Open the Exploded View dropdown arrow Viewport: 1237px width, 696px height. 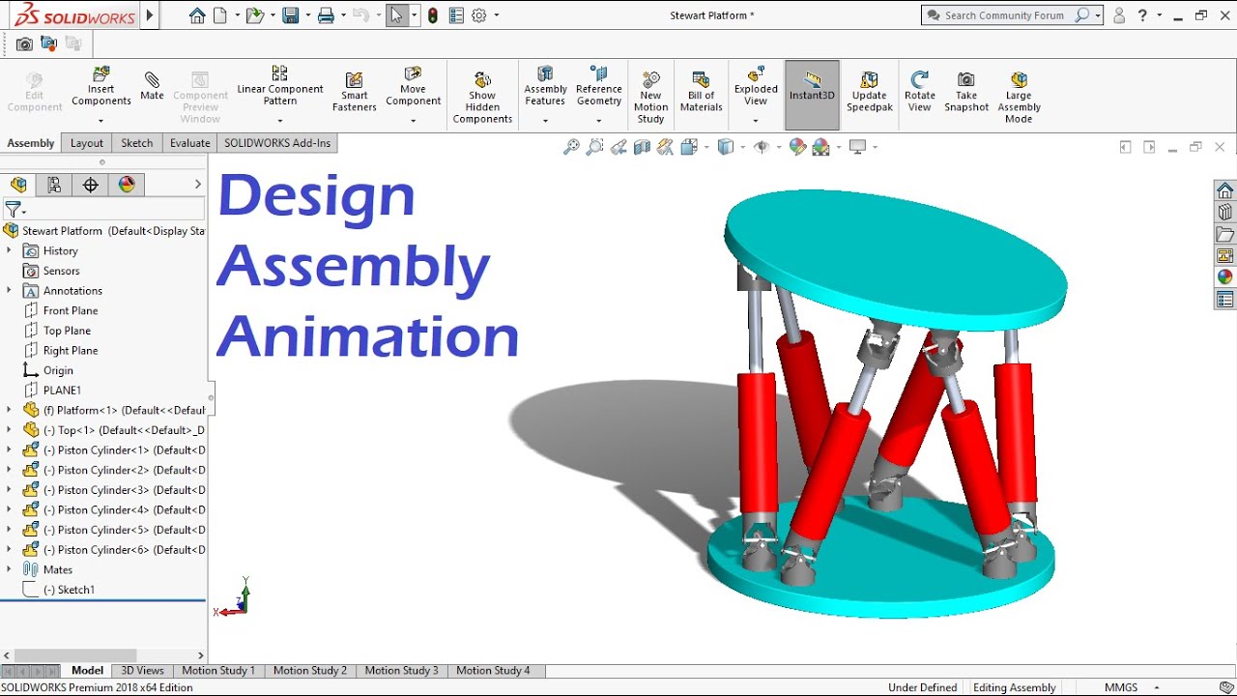tap(756, 122)
